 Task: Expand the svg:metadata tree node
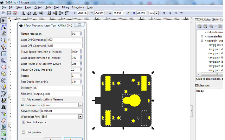click(x=202, y=36)
